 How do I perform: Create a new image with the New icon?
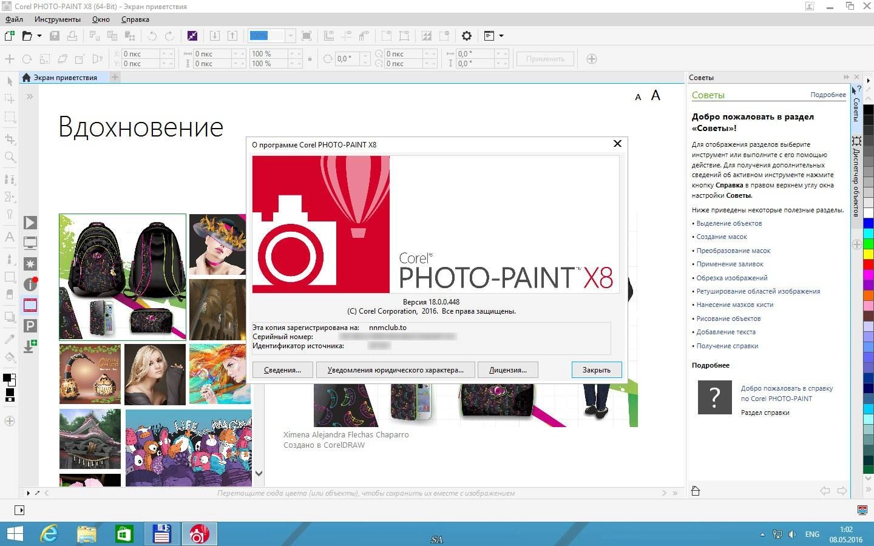pyautogui.click(x=10, y=36)
